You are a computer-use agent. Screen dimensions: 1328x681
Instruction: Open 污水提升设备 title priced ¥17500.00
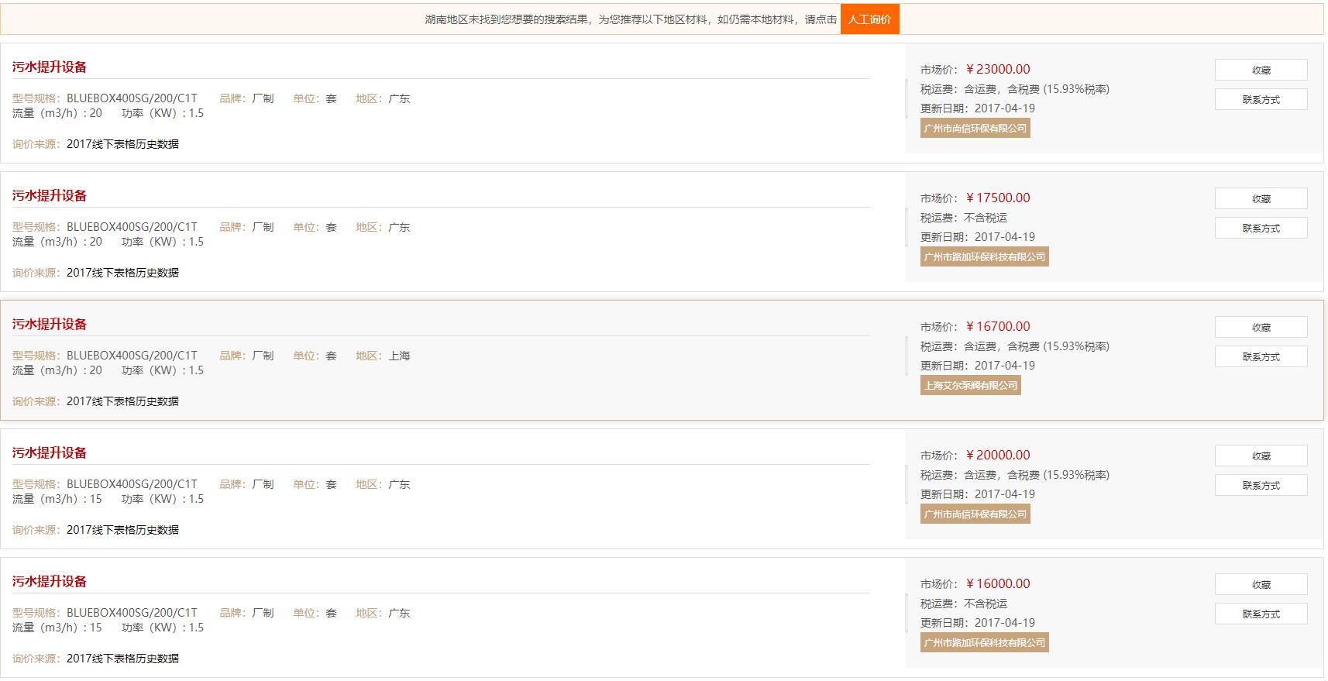coord(50,196)
